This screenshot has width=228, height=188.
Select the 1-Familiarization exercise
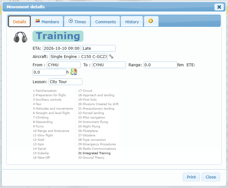[45, 90]
